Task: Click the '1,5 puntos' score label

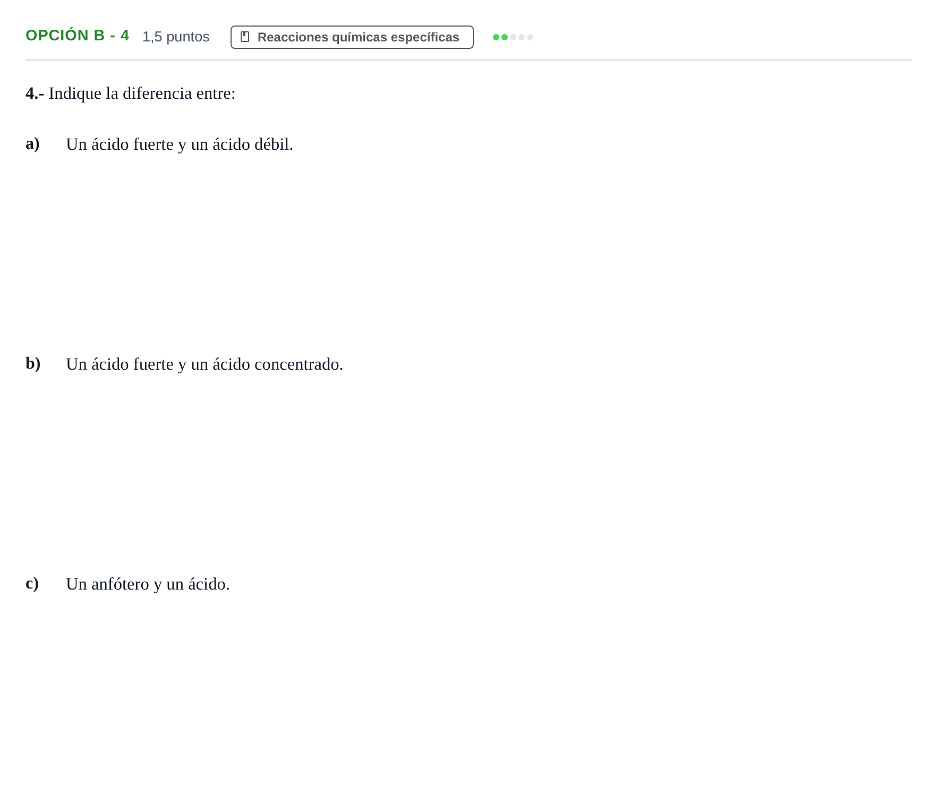Action: (x=176, y=37)
